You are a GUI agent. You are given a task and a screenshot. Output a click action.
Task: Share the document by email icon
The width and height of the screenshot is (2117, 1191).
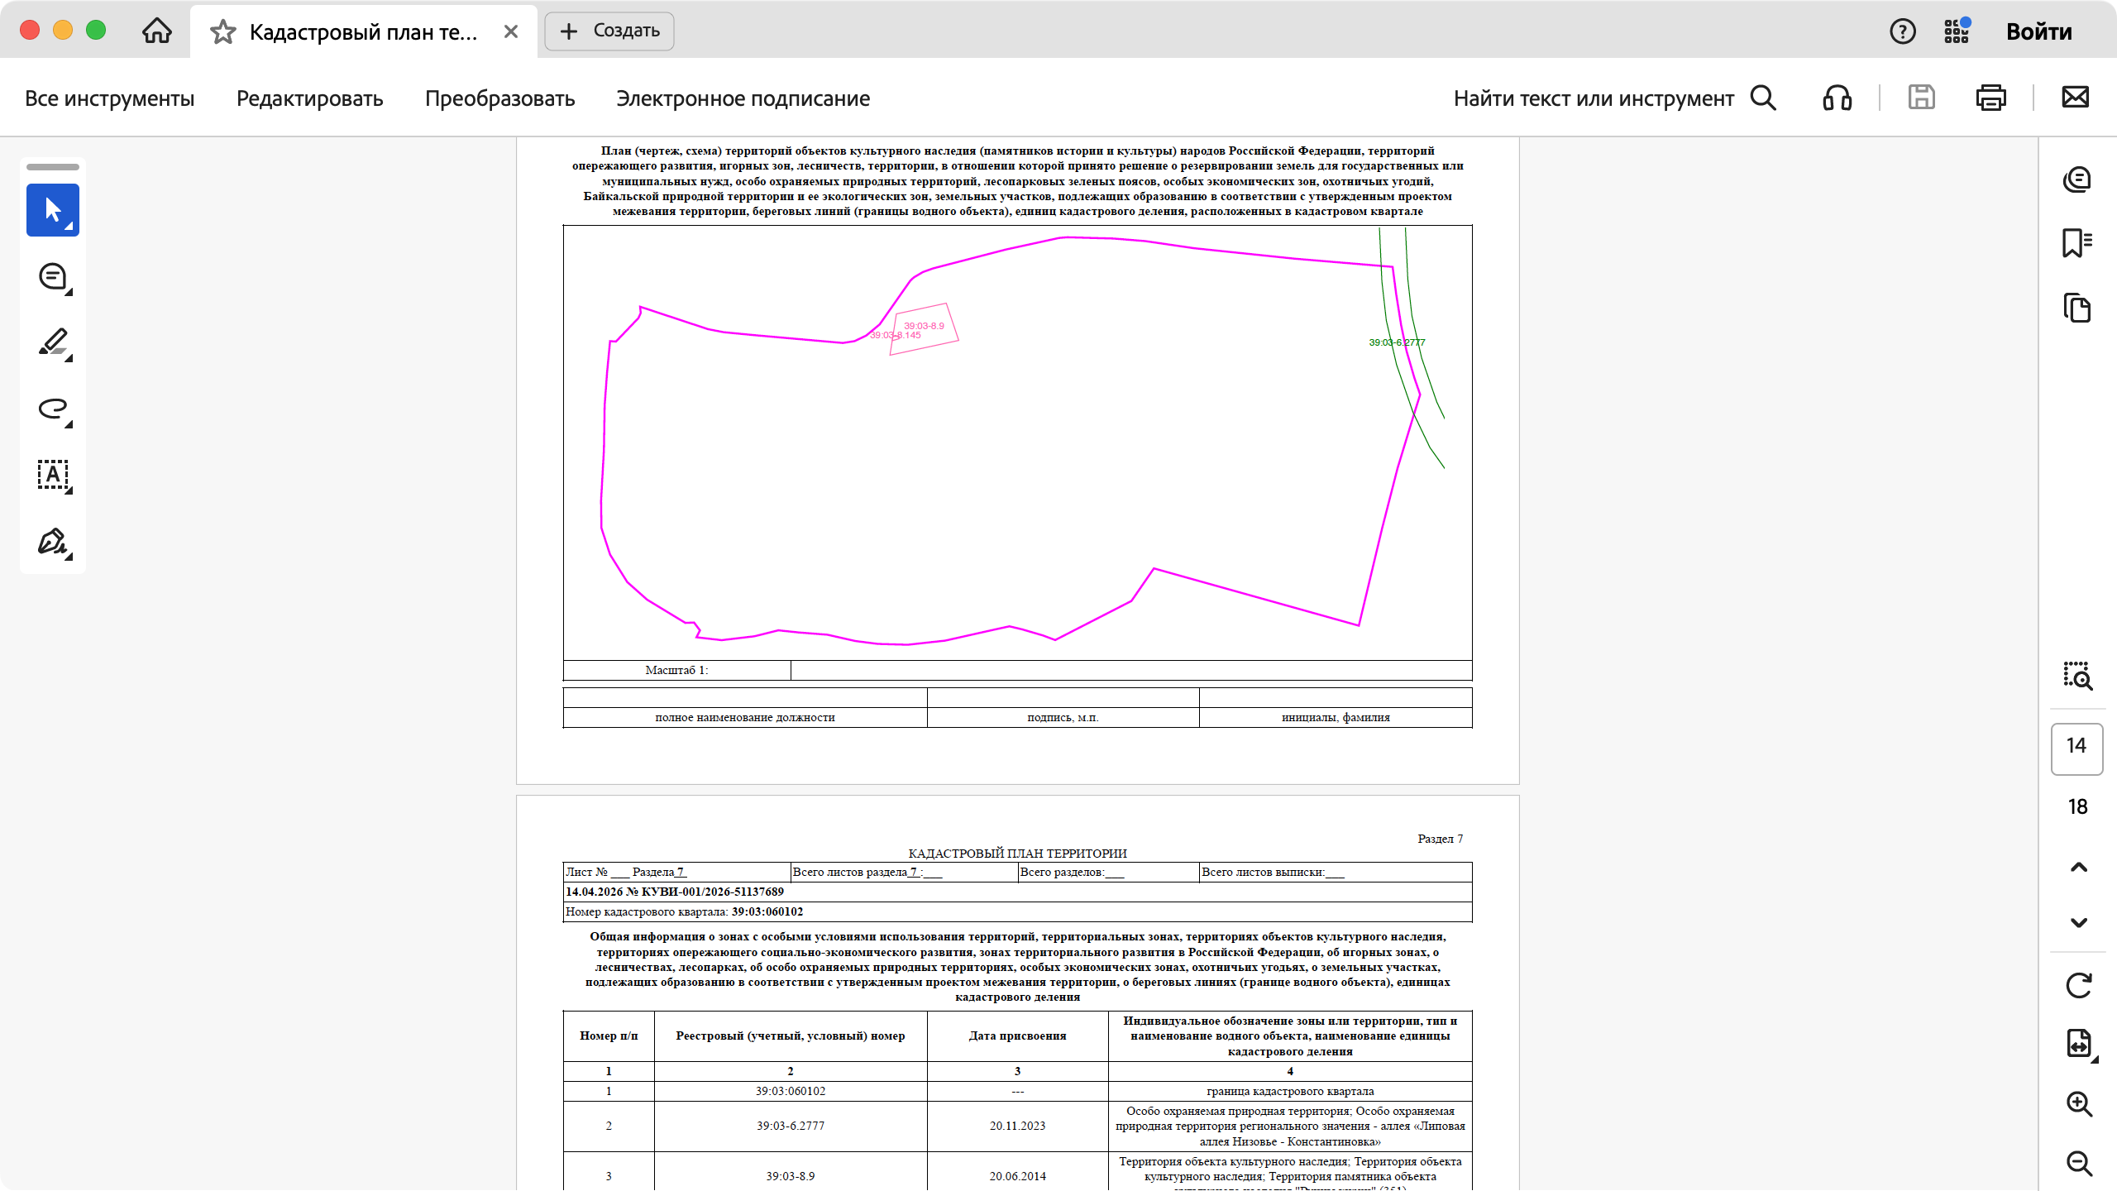(x=2076, y=98)
